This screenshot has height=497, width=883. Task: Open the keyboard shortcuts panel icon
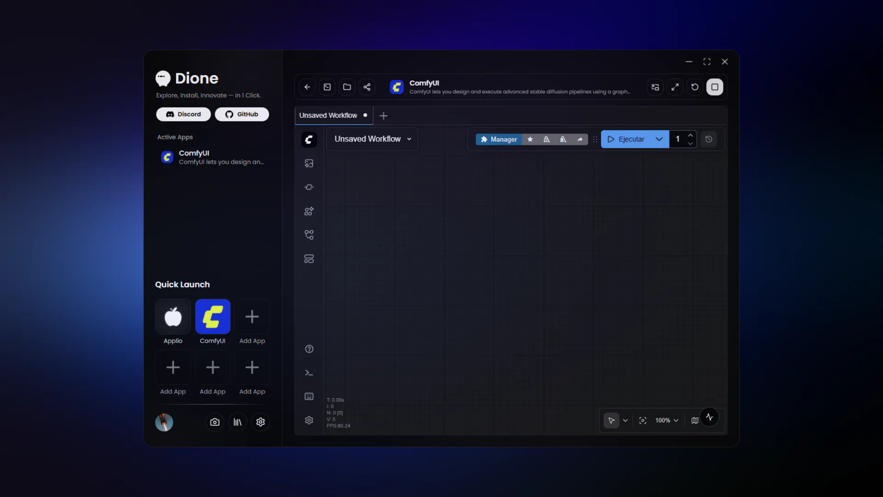click(x=309, y=397)
